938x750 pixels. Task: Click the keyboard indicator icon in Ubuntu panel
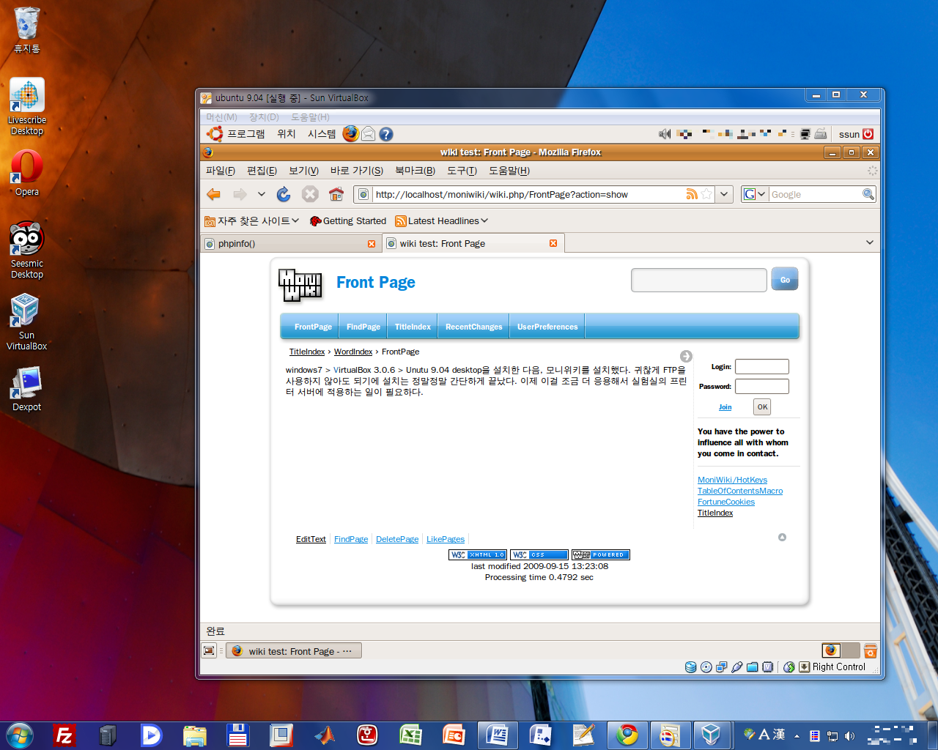pyautogui.click(x=821, y=134)
